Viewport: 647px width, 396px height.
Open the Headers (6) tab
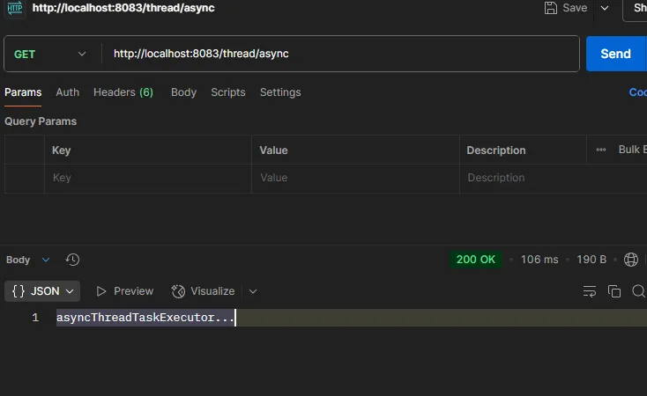pyautogui.click(x=123, y=92)
